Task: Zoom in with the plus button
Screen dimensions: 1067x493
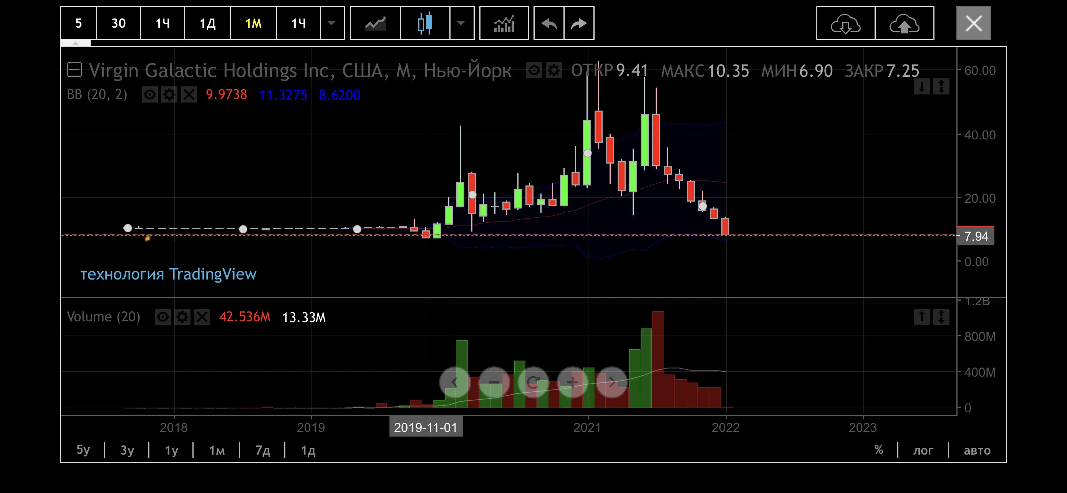Action: tap(572, 382)
